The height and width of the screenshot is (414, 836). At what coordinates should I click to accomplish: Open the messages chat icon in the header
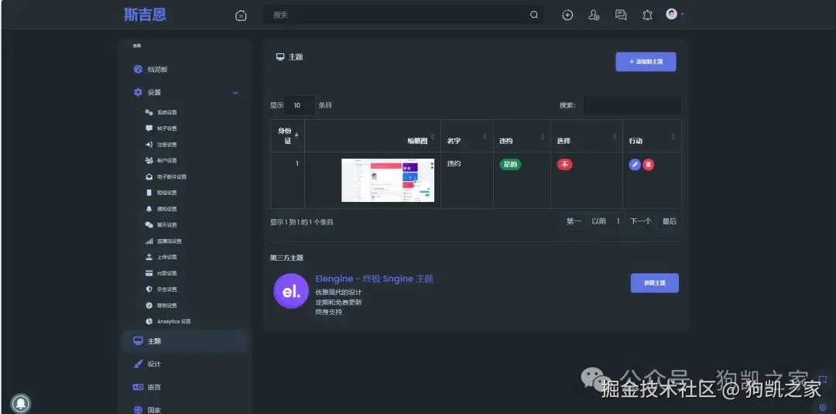click(621, 15)
